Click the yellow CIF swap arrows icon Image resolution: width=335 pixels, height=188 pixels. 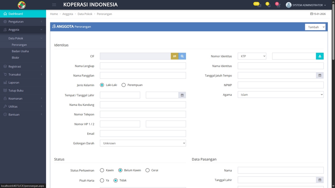click(174, 56)
